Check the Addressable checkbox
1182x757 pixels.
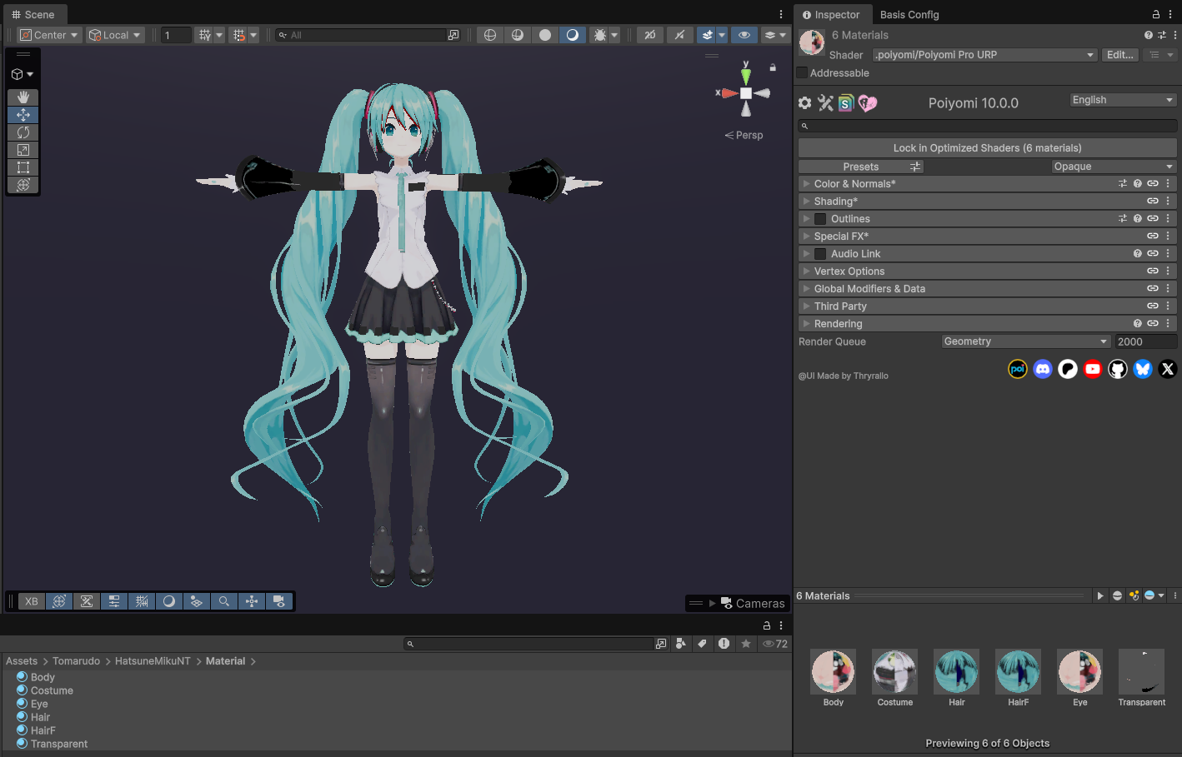point(803,73)
